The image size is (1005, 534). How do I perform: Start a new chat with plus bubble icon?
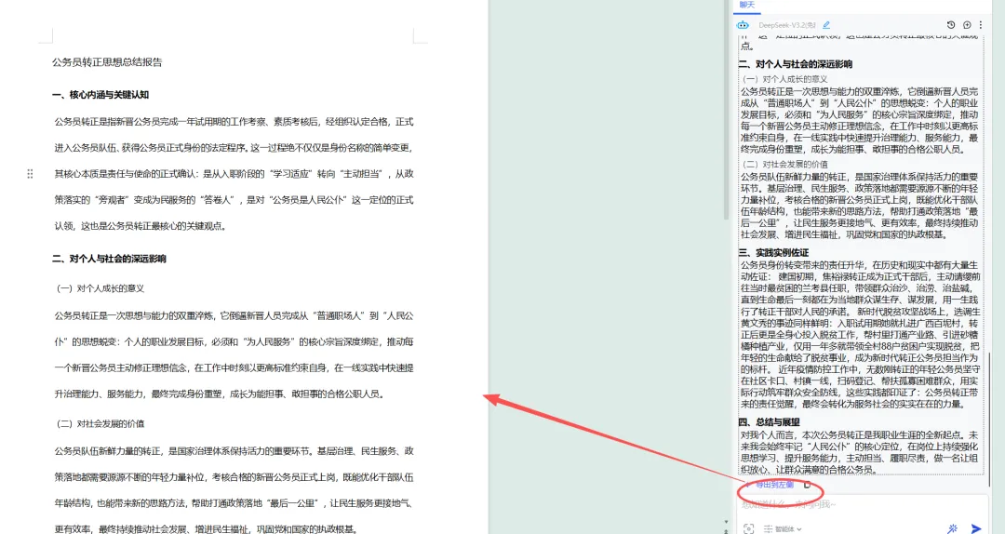[967, 25]
